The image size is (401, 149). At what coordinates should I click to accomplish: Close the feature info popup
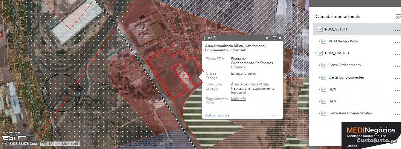pos(280,38)
